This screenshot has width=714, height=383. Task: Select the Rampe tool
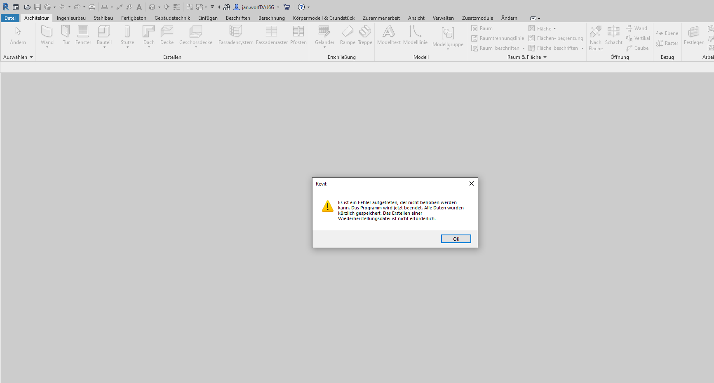(x=348, y=35)
